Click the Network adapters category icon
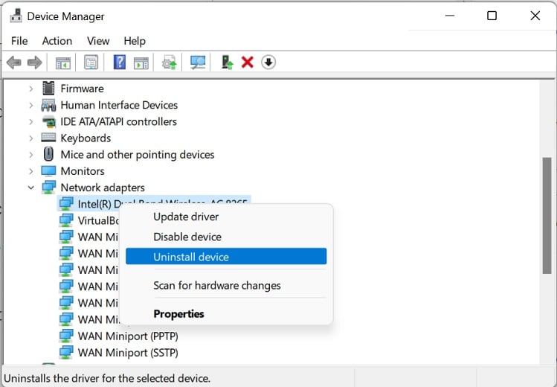557x387 pixels. coord(48,188)
